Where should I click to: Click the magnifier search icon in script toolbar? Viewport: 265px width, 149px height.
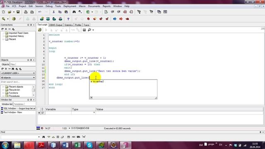(89, 30)
